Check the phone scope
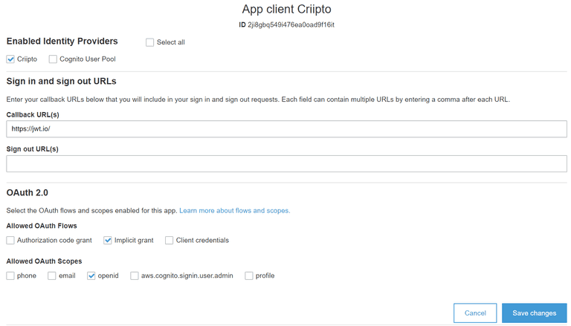The height and width of the screenshot is (326, 571). click(10, 276)
